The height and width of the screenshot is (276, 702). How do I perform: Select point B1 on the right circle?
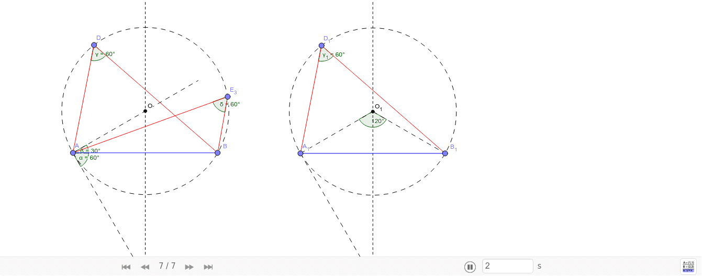(445, 153)
